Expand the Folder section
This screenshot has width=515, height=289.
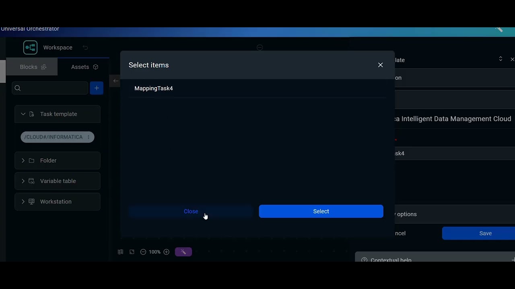coord(23,161)
